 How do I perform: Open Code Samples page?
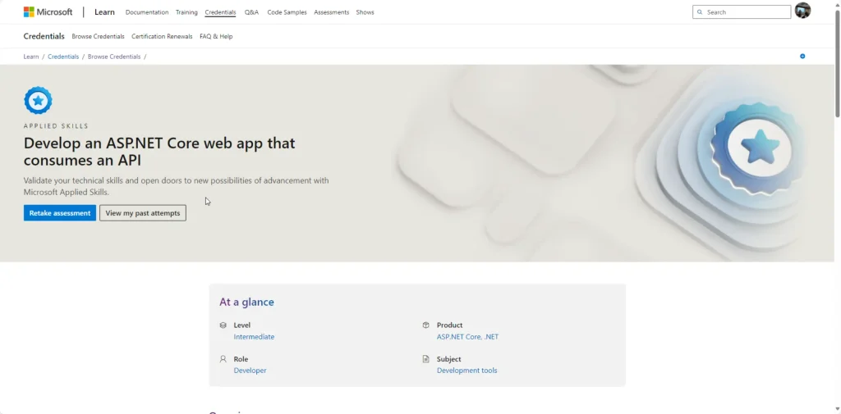pos(287,12)
